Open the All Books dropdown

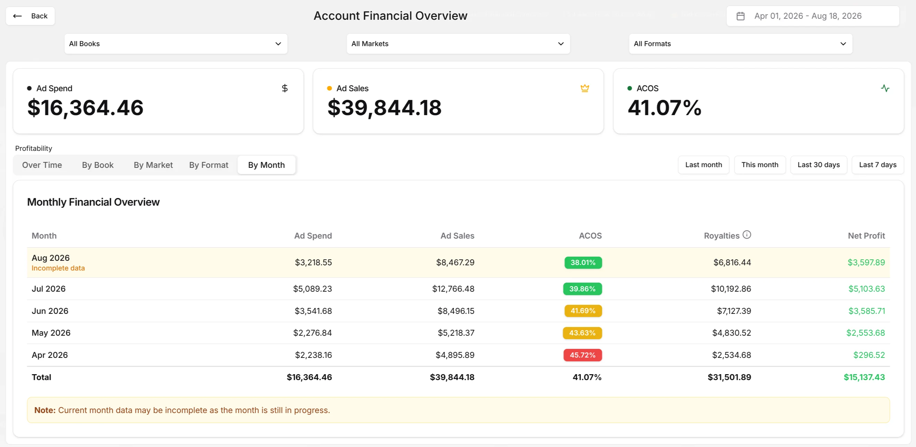click(176, 44)
